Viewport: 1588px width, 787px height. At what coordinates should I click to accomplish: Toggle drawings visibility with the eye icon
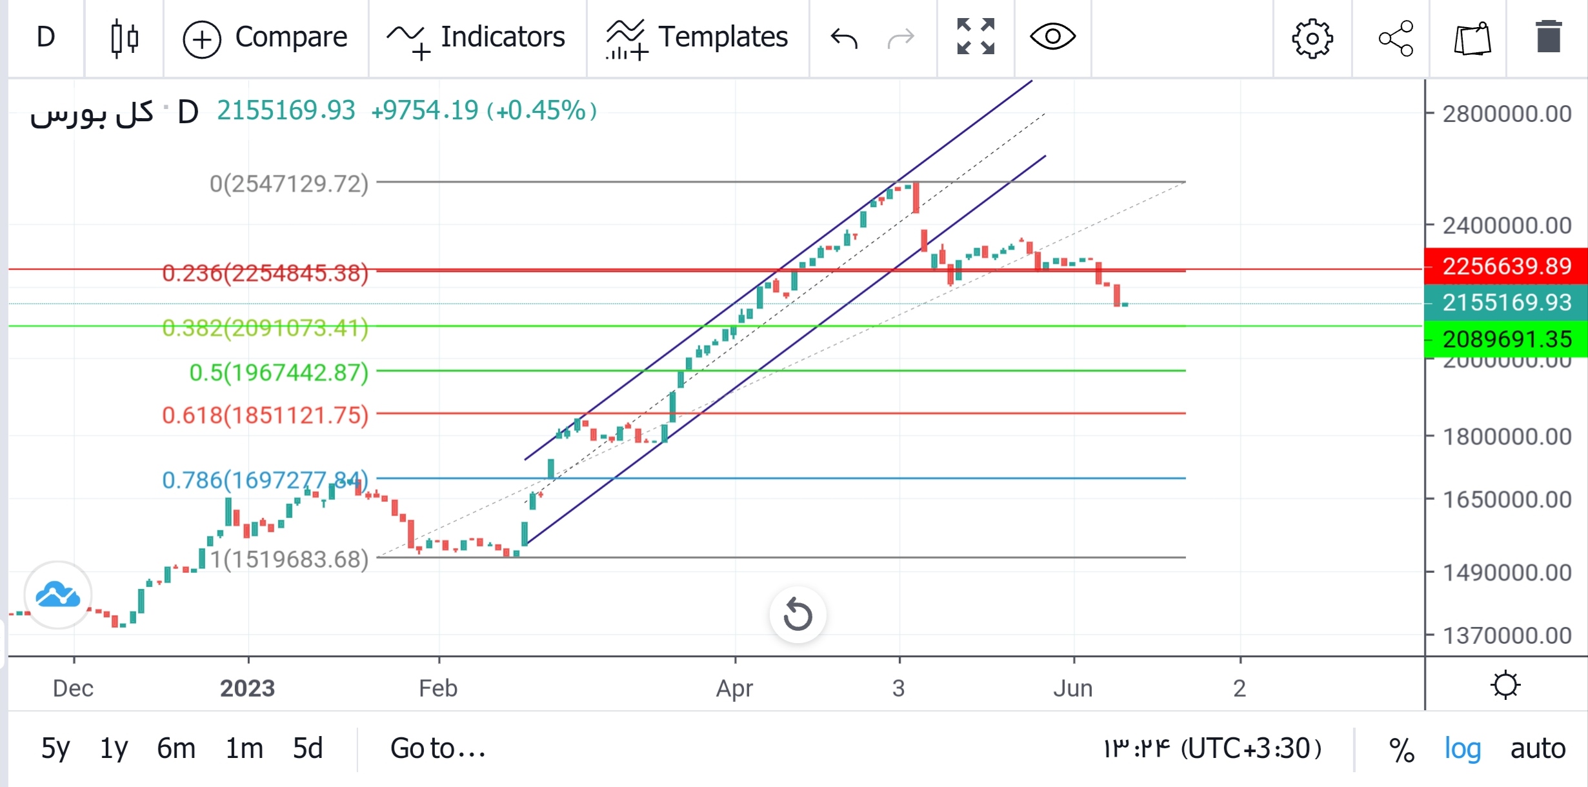(1052, 37)
